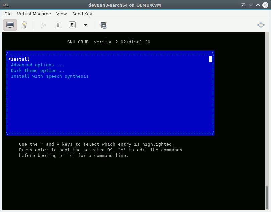
Task: Open the File menu
Action: tap(8, 14)
